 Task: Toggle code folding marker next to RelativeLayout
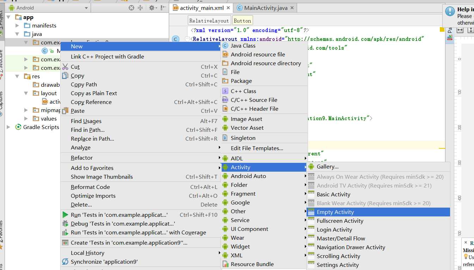187,39
